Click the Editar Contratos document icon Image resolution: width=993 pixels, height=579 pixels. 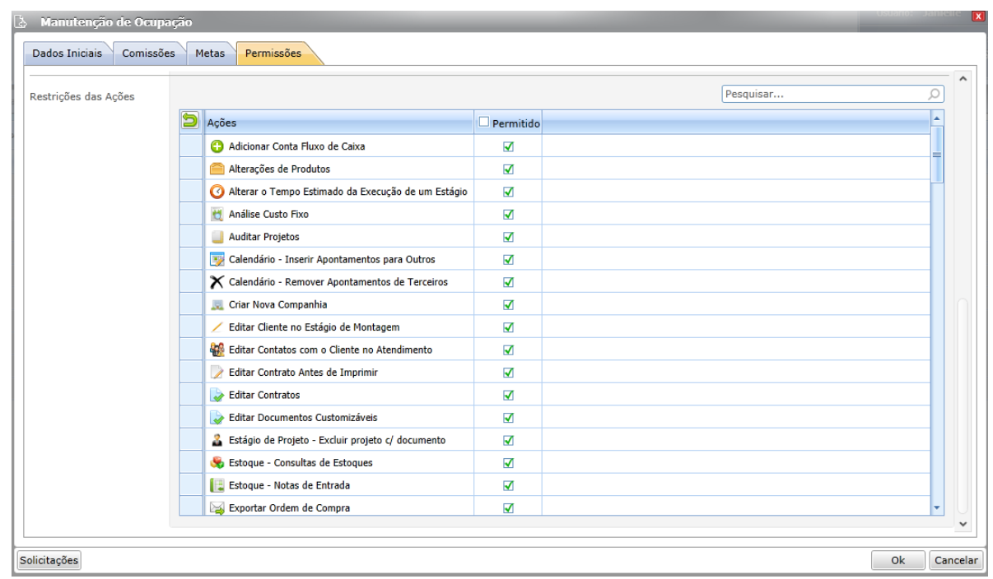[x=216, y=395]
